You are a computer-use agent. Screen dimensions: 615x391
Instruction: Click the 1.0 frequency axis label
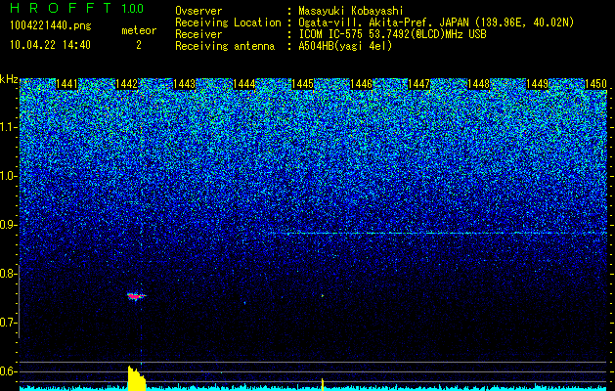coord(8,176)
